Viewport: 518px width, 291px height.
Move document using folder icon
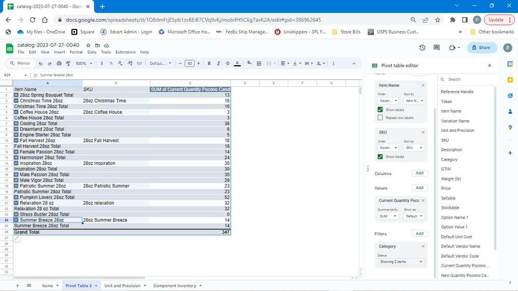[97, 45]
